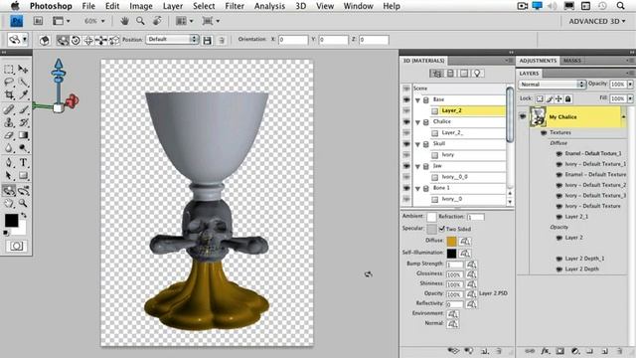Click the Glossiness value field
This screenshot has height=358, width=636.
(x=455, y=274)
